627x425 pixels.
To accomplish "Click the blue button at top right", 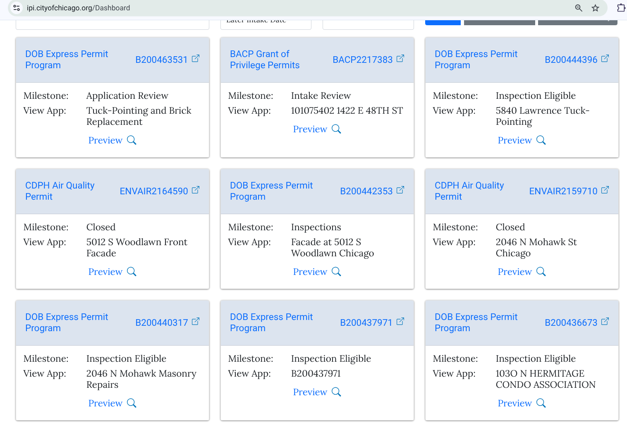I will [x=443, y=22].
